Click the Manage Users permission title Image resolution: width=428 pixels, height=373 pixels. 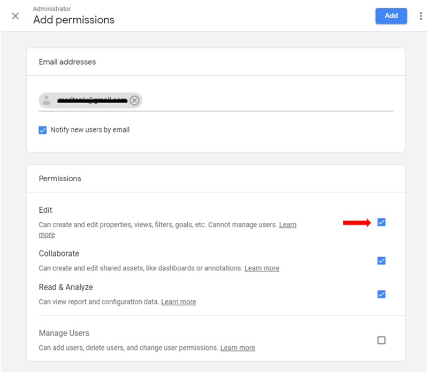pos(64,333)
